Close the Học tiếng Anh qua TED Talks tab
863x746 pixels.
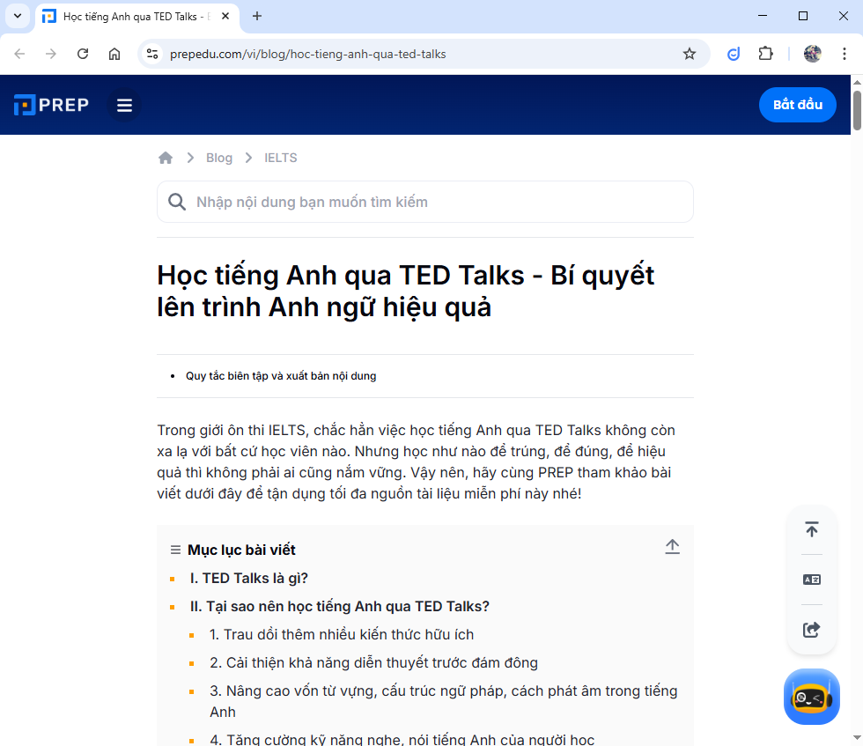click(225, 17)
